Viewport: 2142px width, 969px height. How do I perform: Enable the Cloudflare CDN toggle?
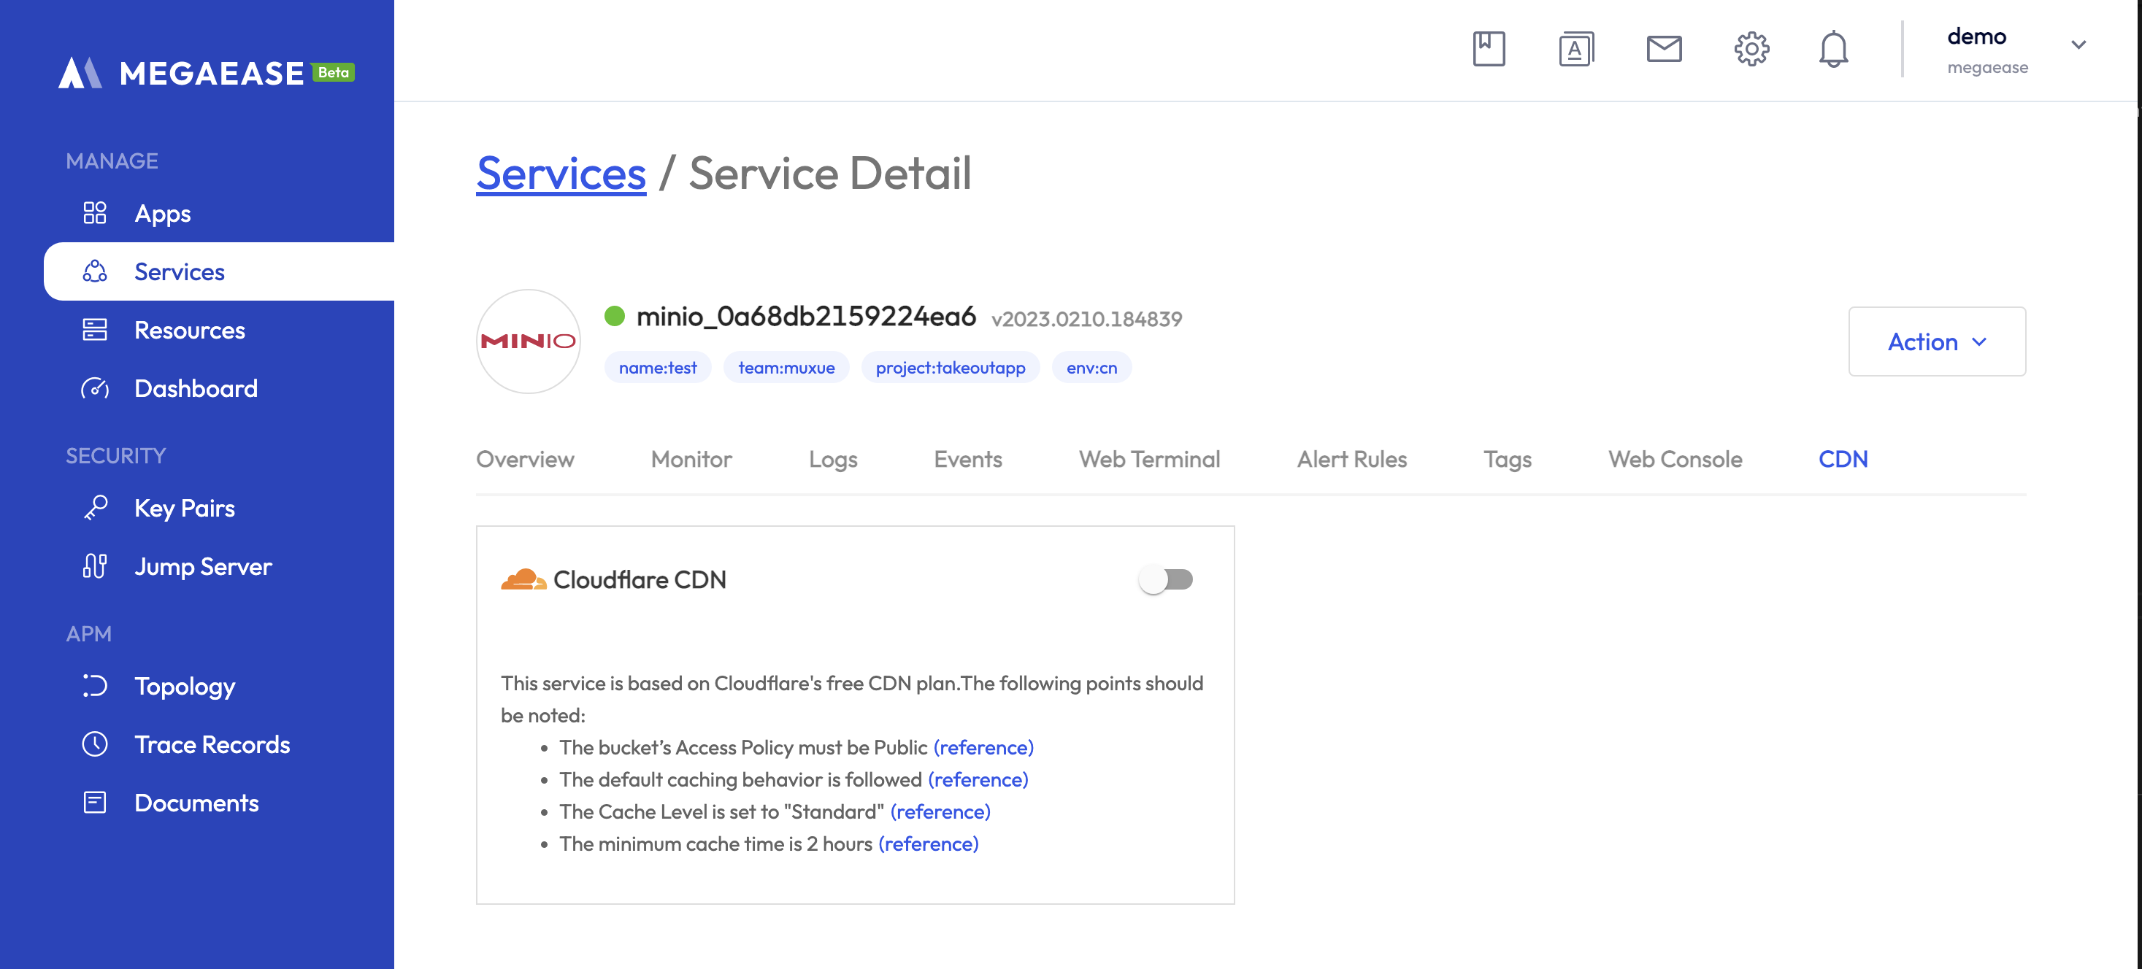click(1166, 579)
